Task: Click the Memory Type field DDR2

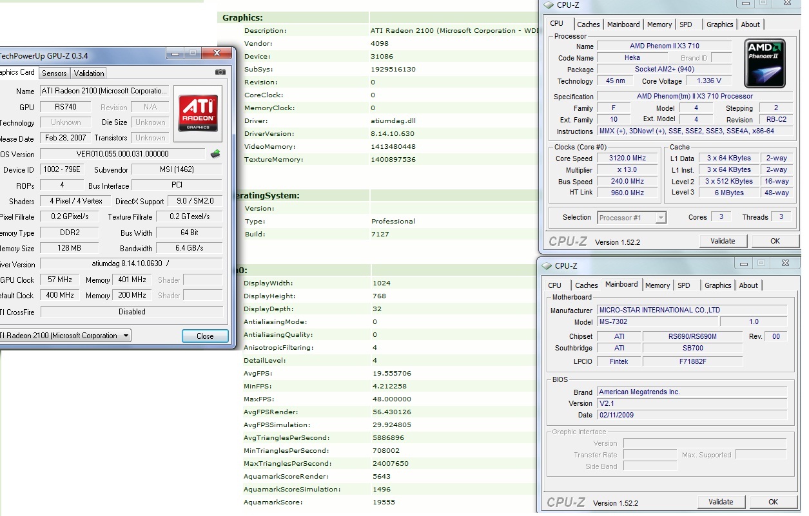Action: 69,233
